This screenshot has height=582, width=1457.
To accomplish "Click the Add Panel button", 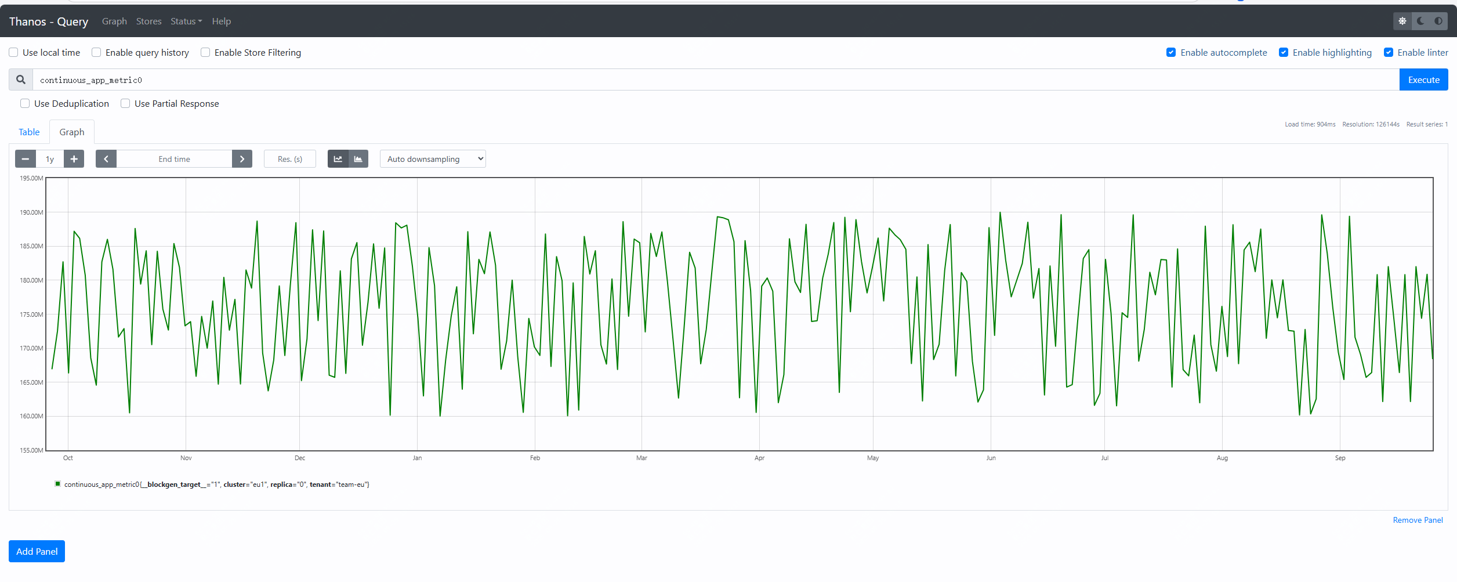I will pyautogui.click(x=37, y=551).
